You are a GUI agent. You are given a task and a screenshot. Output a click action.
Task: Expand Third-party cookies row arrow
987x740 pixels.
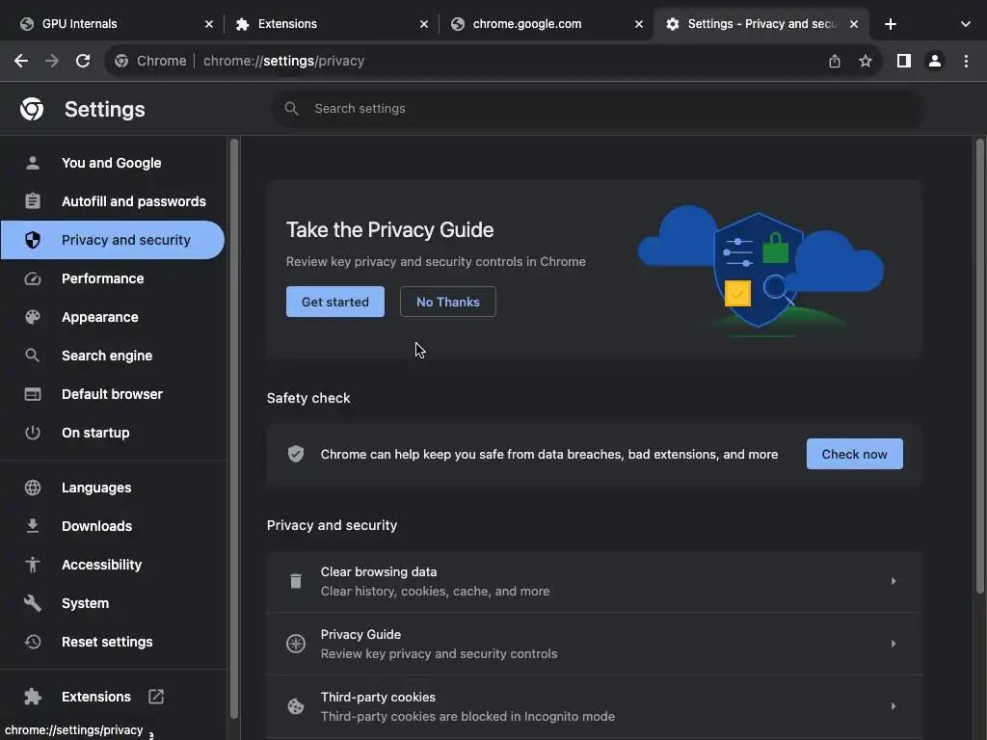click(x=893, y=706)
